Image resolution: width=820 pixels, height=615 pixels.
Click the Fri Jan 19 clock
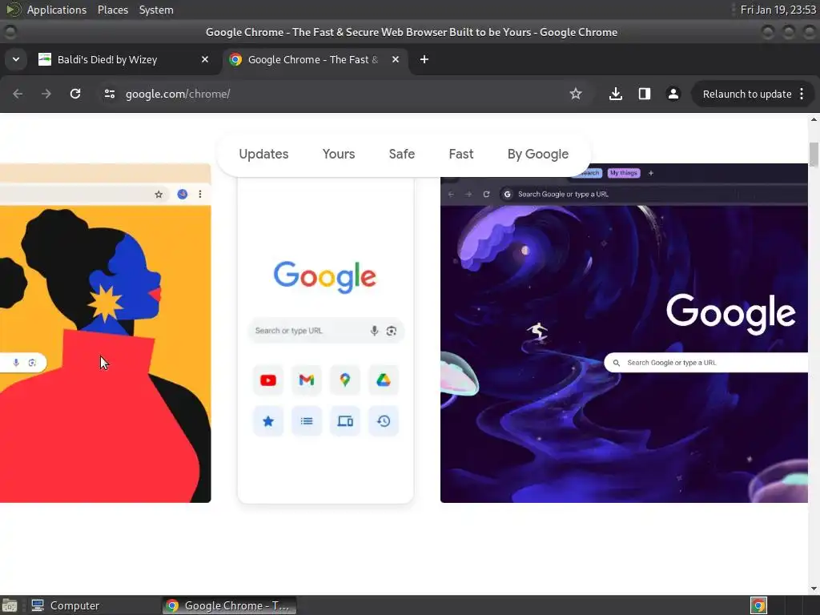pyautogui.click(x=778, y=10)
